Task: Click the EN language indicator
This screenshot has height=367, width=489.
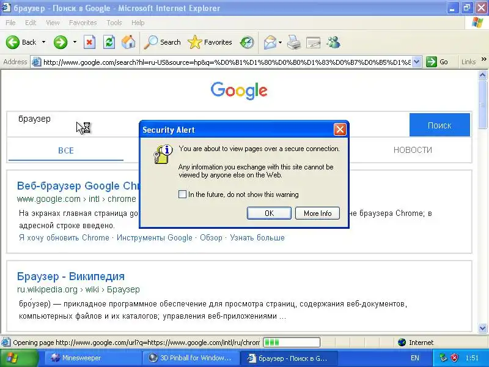Action: pyautogui.click(x=415, y=358)
